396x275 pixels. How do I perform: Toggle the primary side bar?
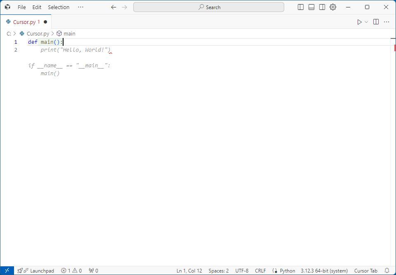pyautogui.click(x=301, y=7)
